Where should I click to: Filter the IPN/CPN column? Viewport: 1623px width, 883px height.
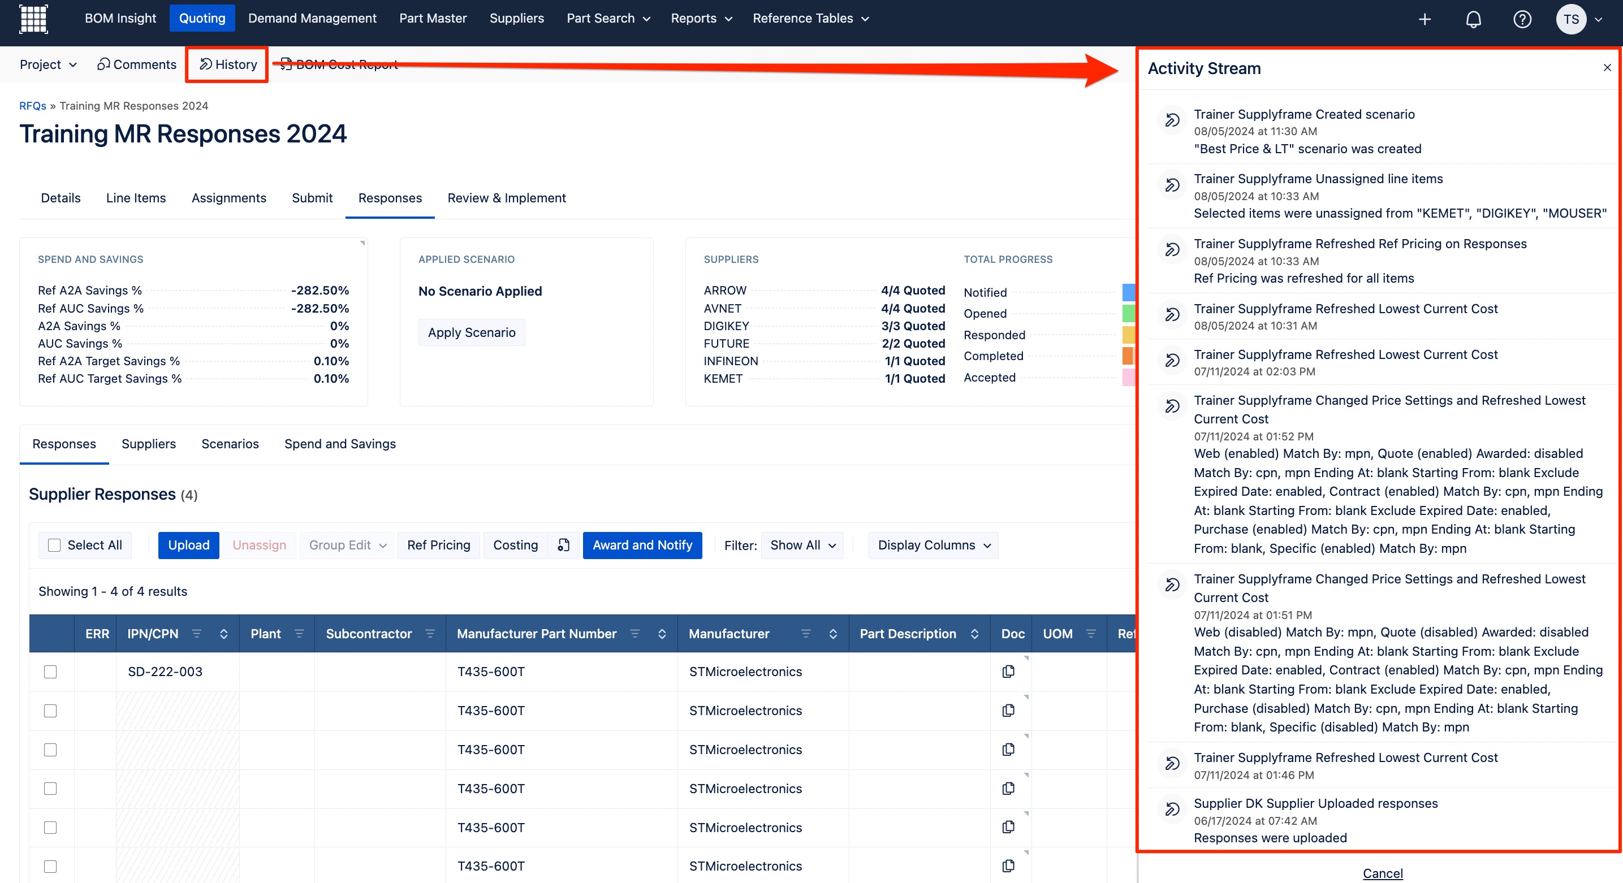[x=197, y=634]
